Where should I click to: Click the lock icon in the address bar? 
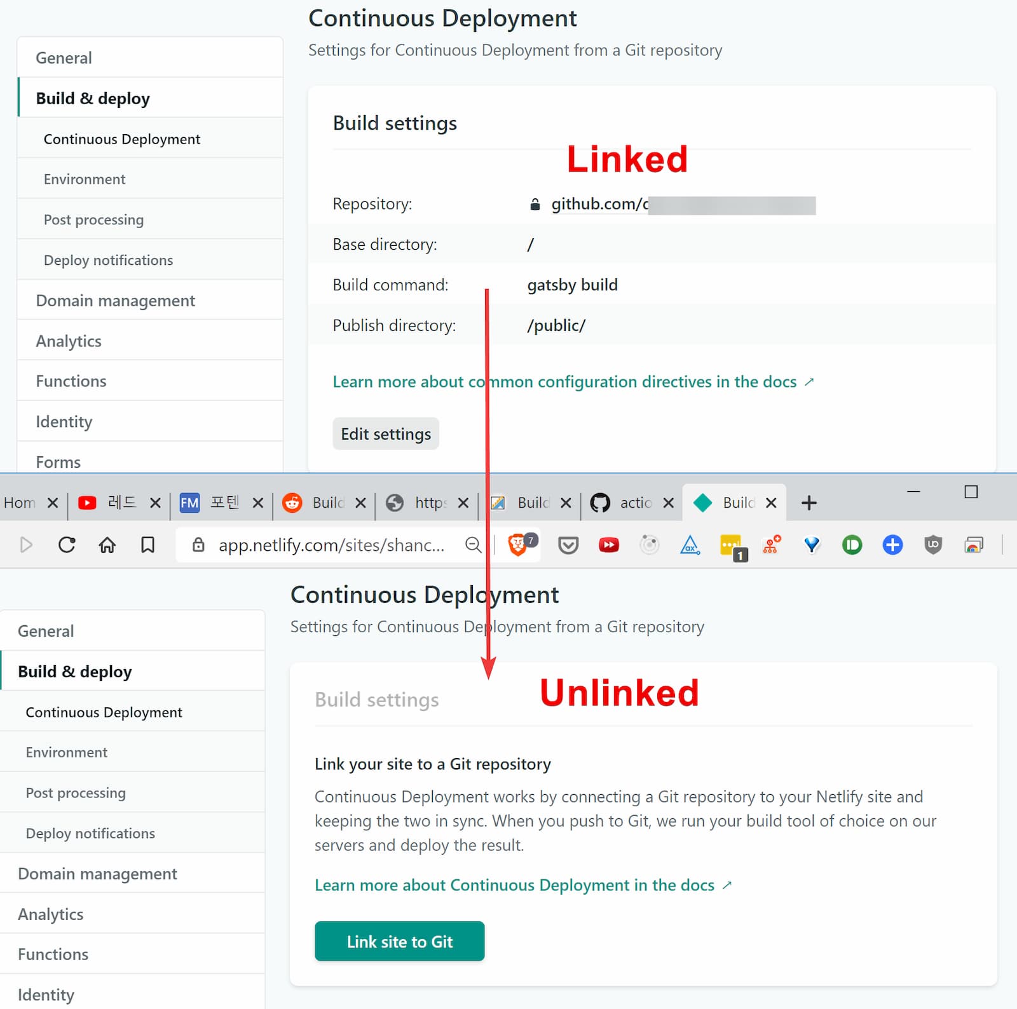pyautogui.click(x=198, y=545)
